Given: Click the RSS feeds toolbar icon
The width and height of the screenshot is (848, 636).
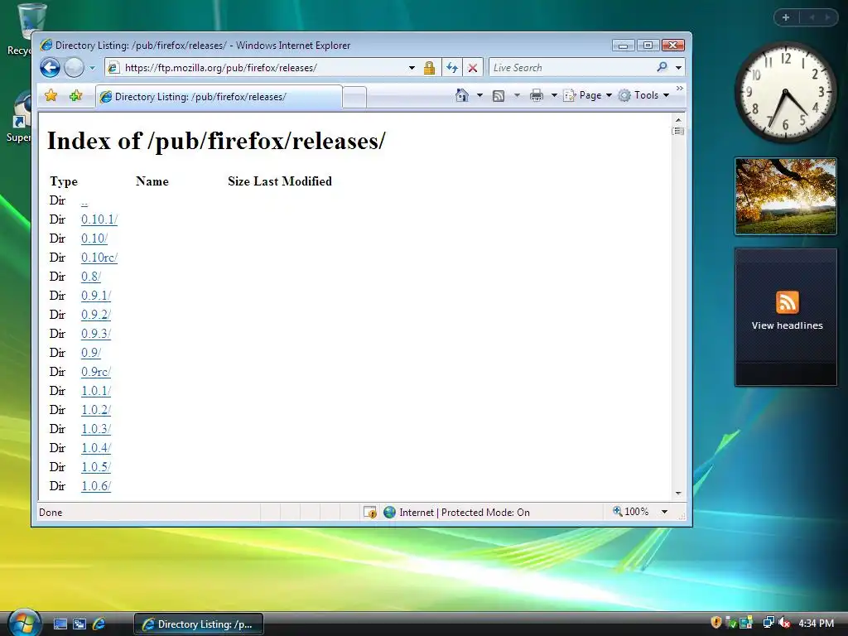Looking at the screenshot, I should pyautogui.click(x=499, y=96).
